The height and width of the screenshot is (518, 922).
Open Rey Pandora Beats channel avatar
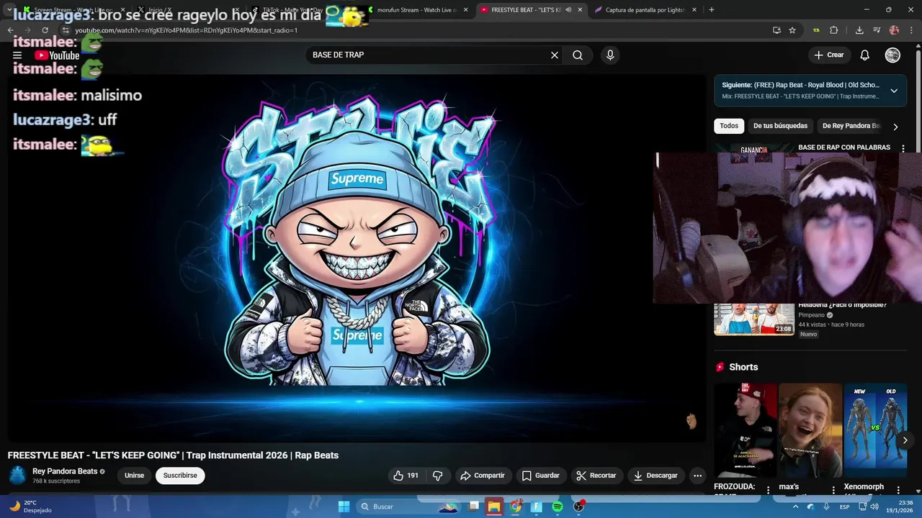(x=17, y=476)
